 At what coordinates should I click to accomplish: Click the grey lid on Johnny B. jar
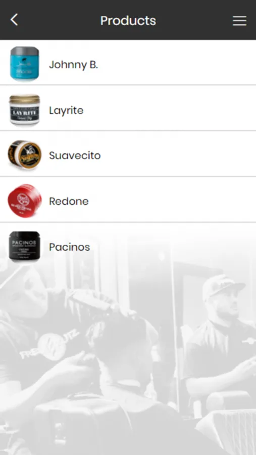point(25,51)
